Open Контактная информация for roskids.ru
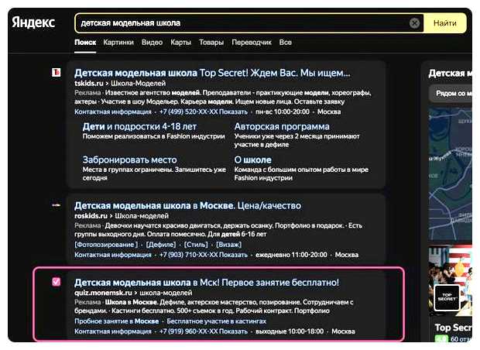This screenshot has width=480, height=350. point(113,255)
